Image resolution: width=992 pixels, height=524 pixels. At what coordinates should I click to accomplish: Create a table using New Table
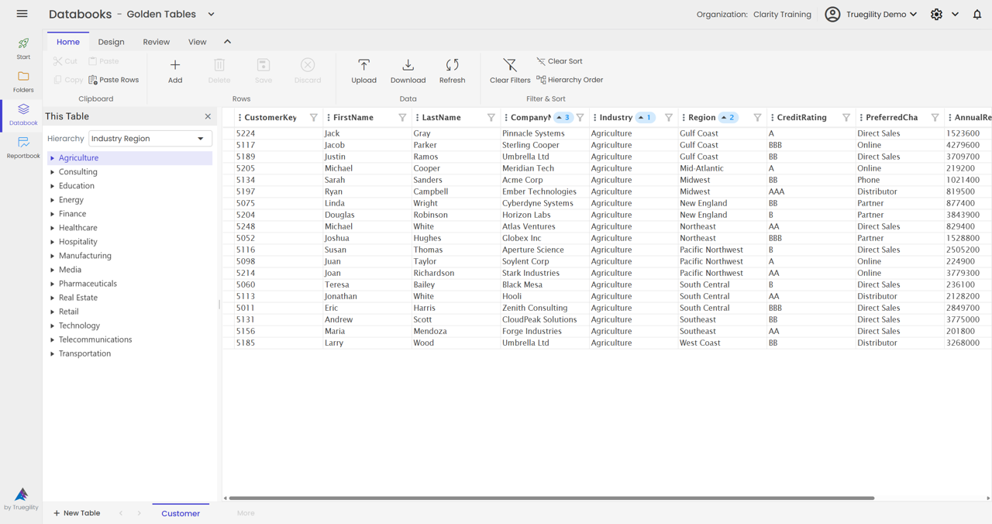pyautogui.click(x=76, y=512)
